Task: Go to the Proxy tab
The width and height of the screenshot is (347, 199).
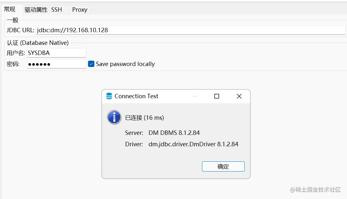Action: point(79,9)
